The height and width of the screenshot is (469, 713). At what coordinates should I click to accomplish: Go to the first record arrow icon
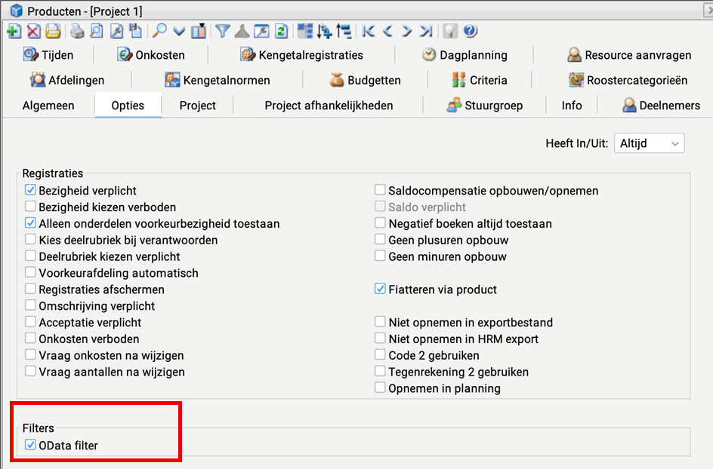pos(368,31)
